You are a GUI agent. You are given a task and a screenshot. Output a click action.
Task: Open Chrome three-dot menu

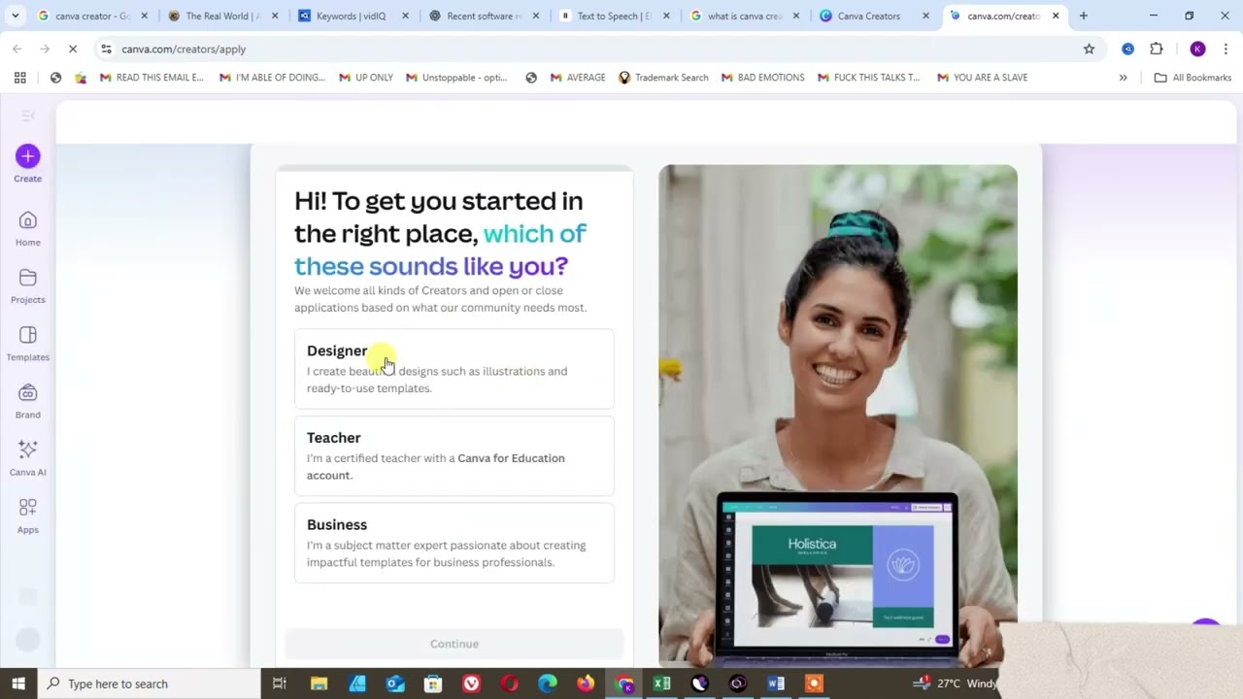[1226, 49]
